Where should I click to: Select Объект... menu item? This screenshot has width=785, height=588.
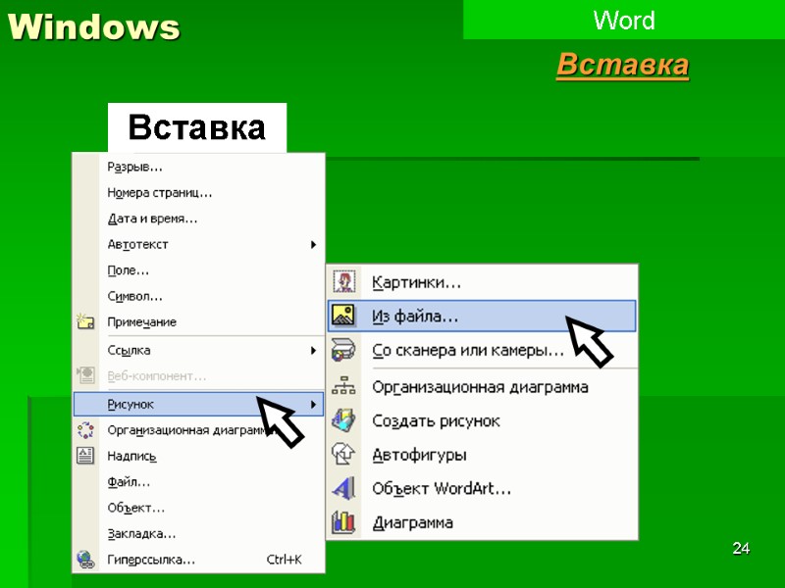point(199,508)
